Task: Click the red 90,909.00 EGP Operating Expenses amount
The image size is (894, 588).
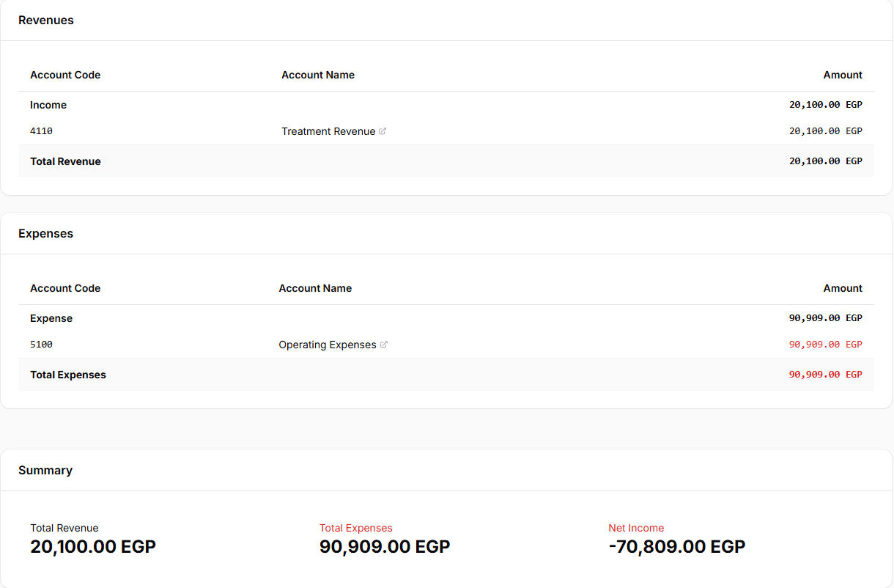Action: click(826, 345)
